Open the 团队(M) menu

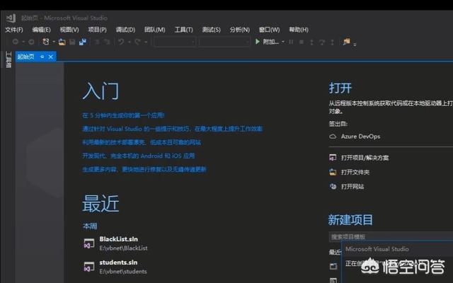point(155,30)
